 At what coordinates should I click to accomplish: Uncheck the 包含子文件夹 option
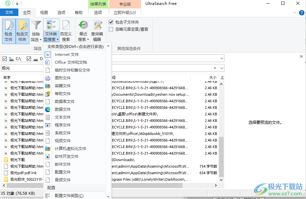pyautogui.click(x=110, y=22)
